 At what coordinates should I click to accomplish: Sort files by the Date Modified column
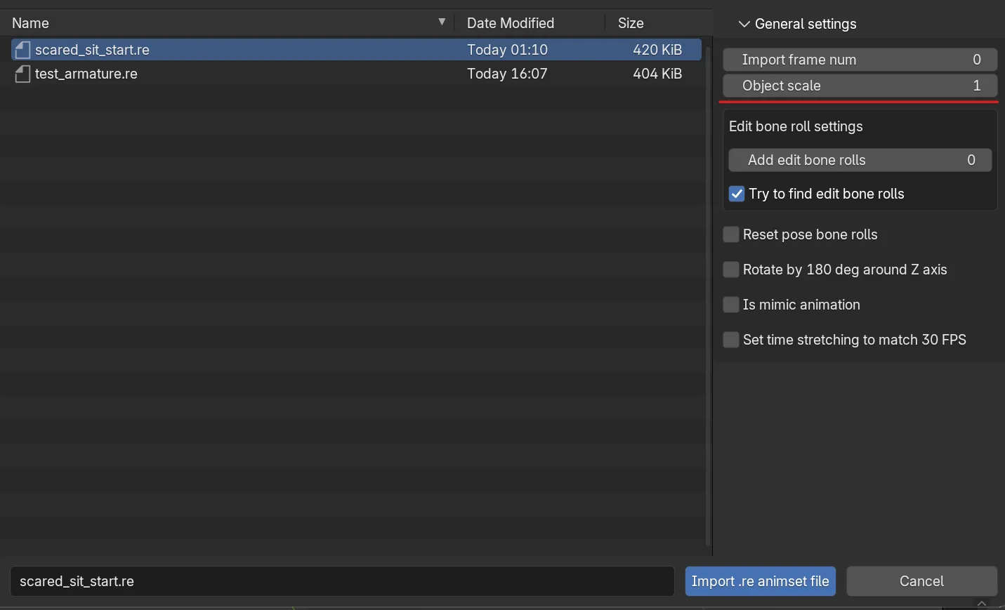tap(511, 22)
